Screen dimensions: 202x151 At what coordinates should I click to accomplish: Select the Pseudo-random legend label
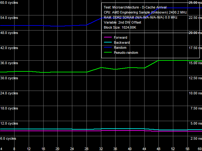coord(126,53)
